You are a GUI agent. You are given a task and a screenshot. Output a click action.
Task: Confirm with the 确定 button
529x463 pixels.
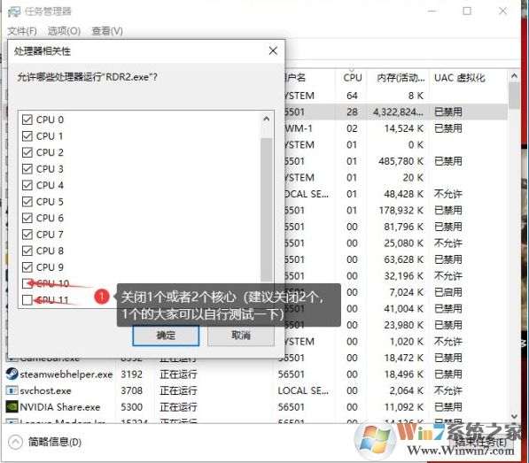click(166, 336)
